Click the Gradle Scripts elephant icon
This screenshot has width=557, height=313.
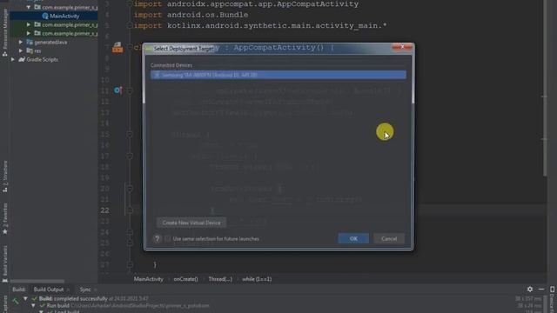pos(22,60)
